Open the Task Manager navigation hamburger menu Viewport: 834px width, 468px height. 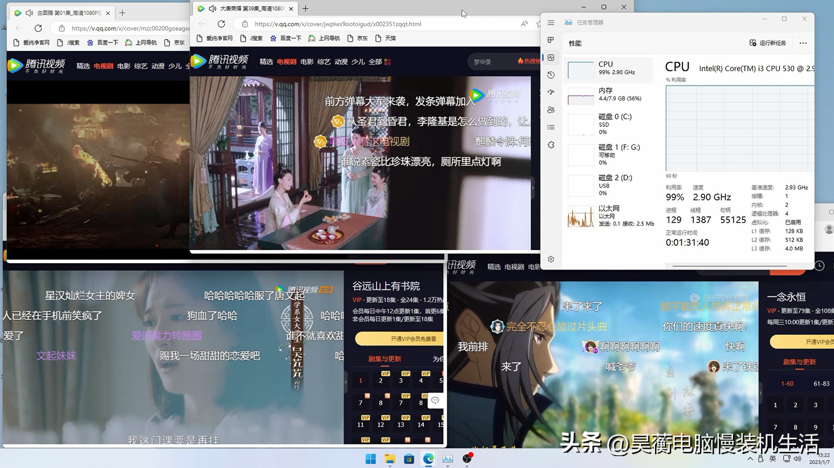pyautogui.click(x=551, y=22)
